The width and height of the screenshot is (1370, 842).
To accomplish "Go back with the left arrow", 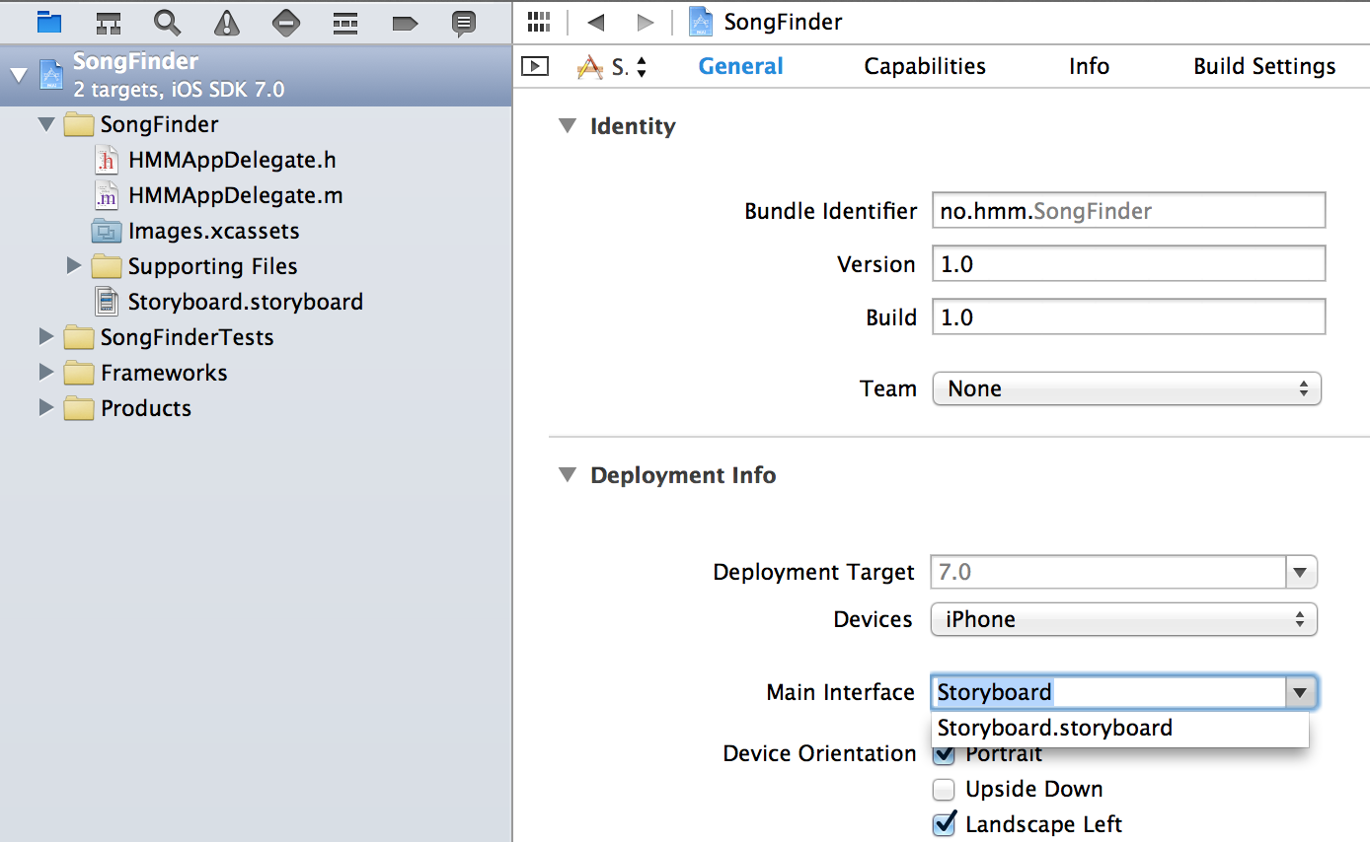I will click(x=595, y=22).
